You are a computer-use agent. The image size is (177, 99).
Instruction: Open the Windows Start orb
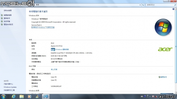coord(3,97)
